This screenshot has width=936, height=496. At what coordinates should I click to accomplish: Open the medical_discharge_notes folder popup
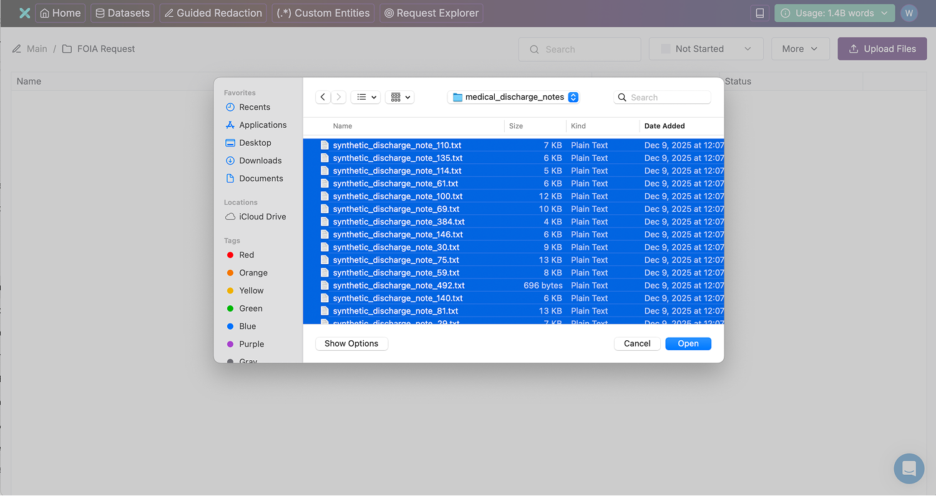pos(514,97)
